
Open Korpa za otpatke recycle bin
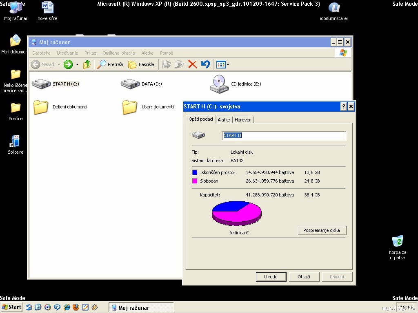tap(398, 247)
